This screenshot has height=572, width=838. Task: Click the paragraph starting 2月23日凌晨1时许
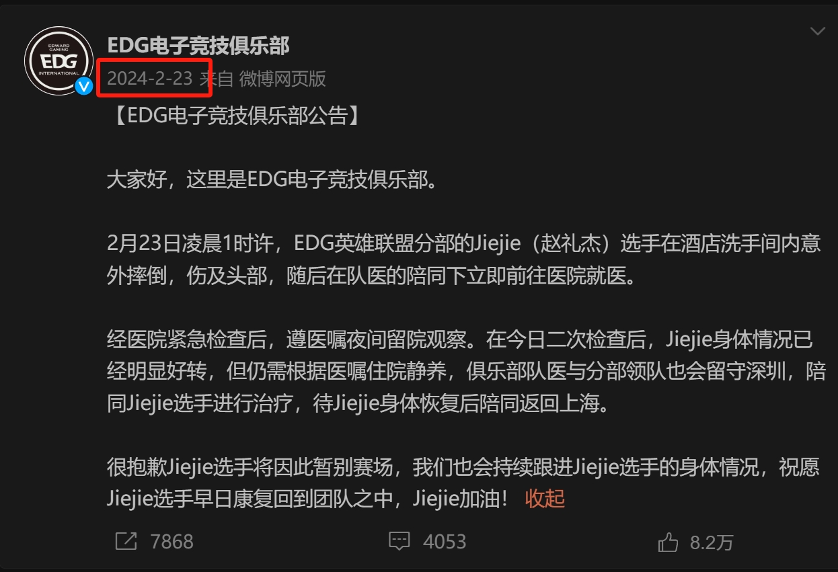[x=464, y=259]
